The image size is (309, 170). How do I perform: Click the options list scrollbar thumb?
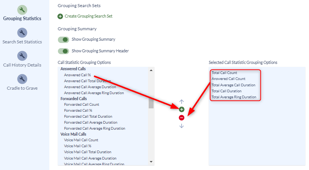[x=151, y=103]
